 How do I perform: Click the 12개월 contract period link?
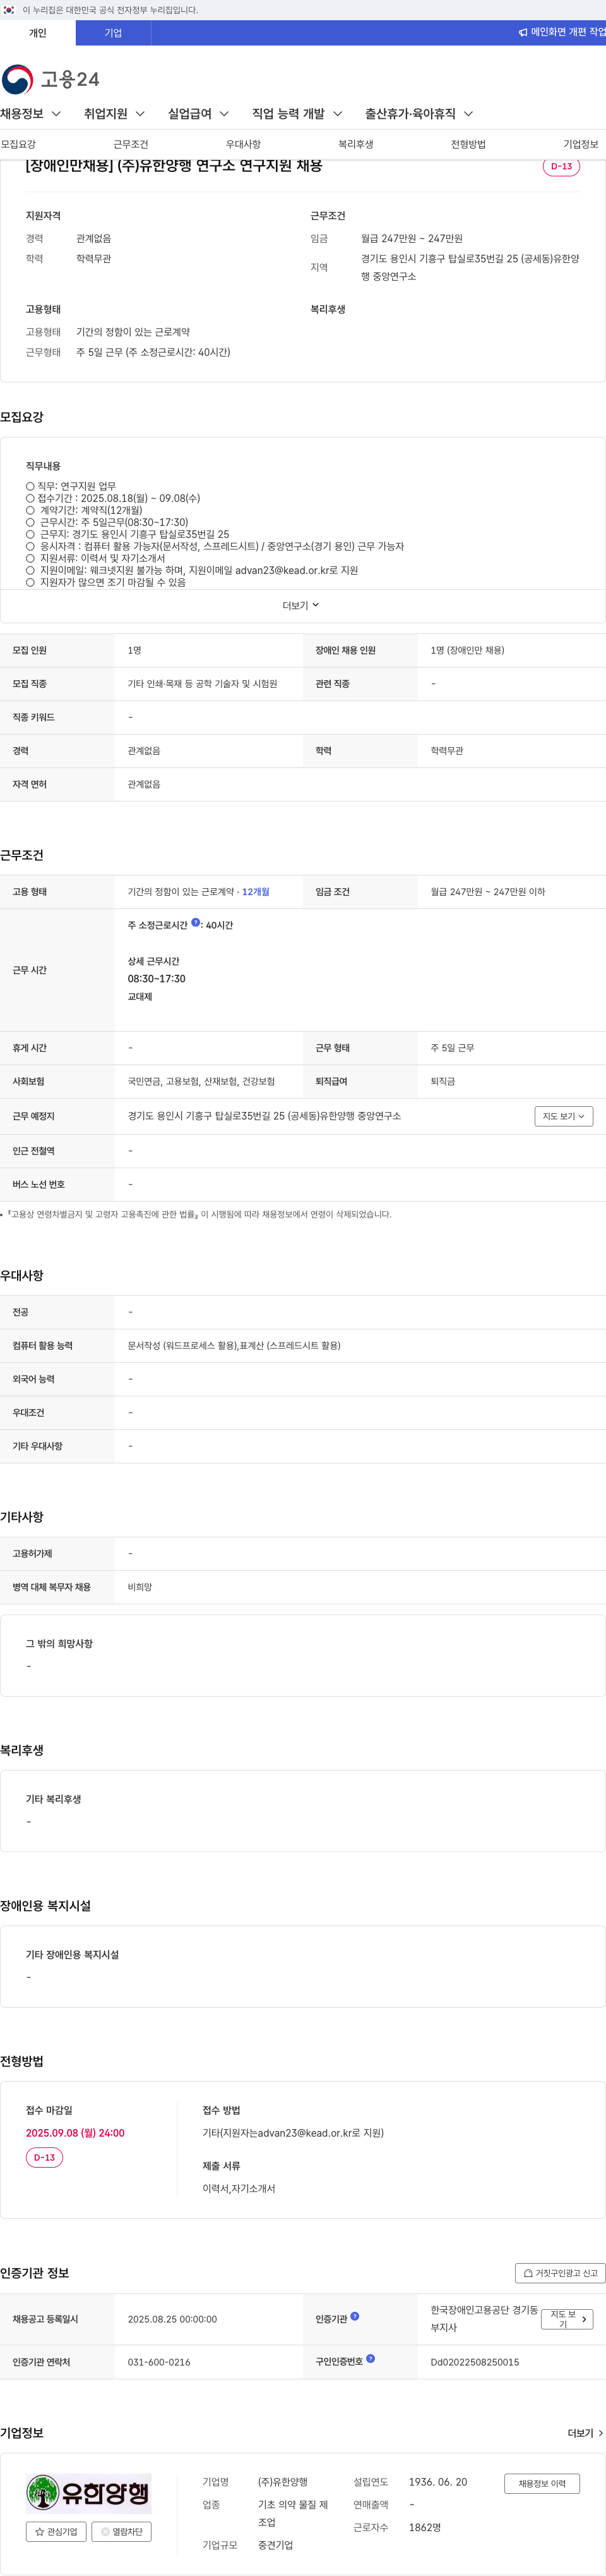pyautogui.click(x=256, y=892)
